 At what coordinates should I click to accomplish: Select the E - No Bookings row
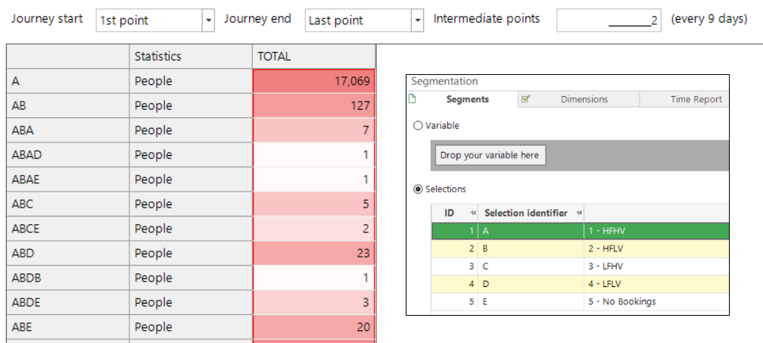tap(580, 301)
